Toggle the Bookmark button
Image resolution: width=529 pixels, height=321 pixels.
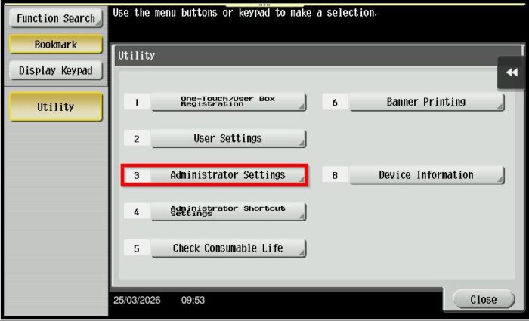[x=56, y=45]
